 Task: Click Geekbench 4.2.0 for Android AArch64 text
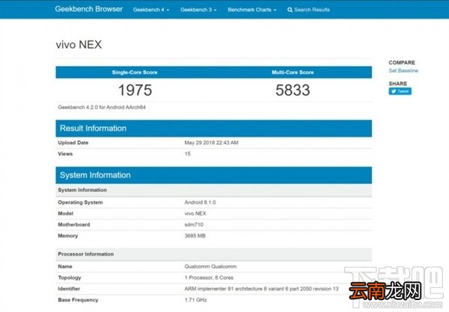point(102,107)
